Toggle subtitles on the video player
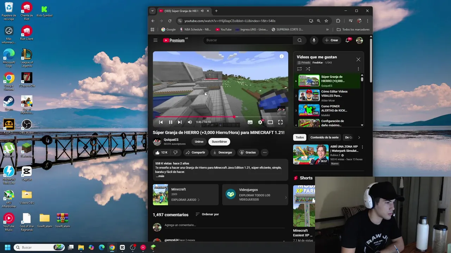This screenshot has width=451, height=253. click(x=250, y=122)
